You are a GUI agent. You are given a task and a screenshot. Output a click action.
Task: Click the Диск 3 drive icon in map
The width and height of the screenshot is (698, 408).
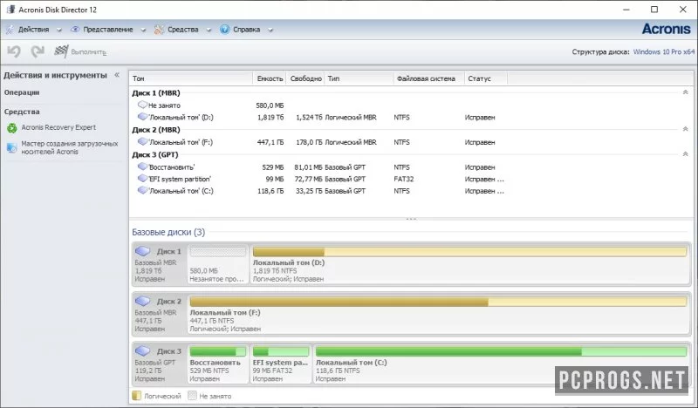[143, 350]
